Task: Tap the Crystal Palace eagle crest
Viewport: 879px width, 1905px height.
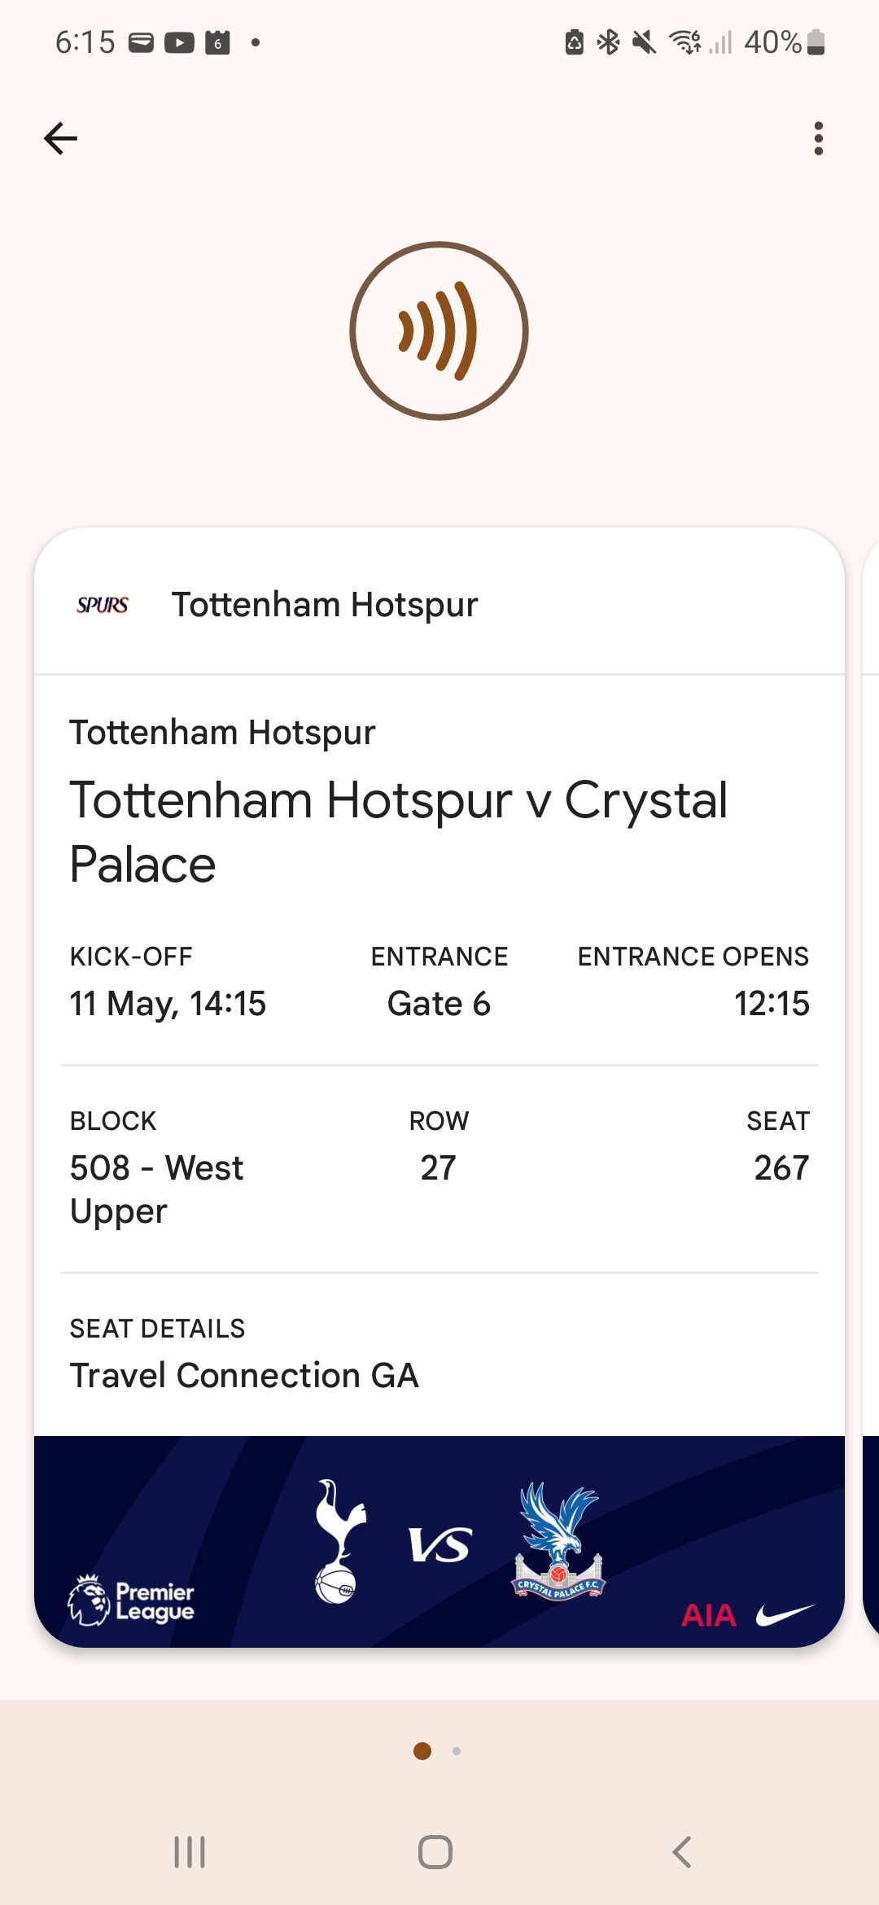Action: click(x=559, y=1540)
